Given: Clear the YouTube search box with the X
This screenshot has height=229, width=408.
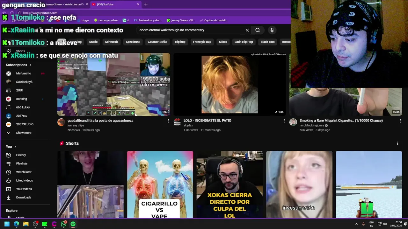Looking at the screenshot, I should (247, 30).
